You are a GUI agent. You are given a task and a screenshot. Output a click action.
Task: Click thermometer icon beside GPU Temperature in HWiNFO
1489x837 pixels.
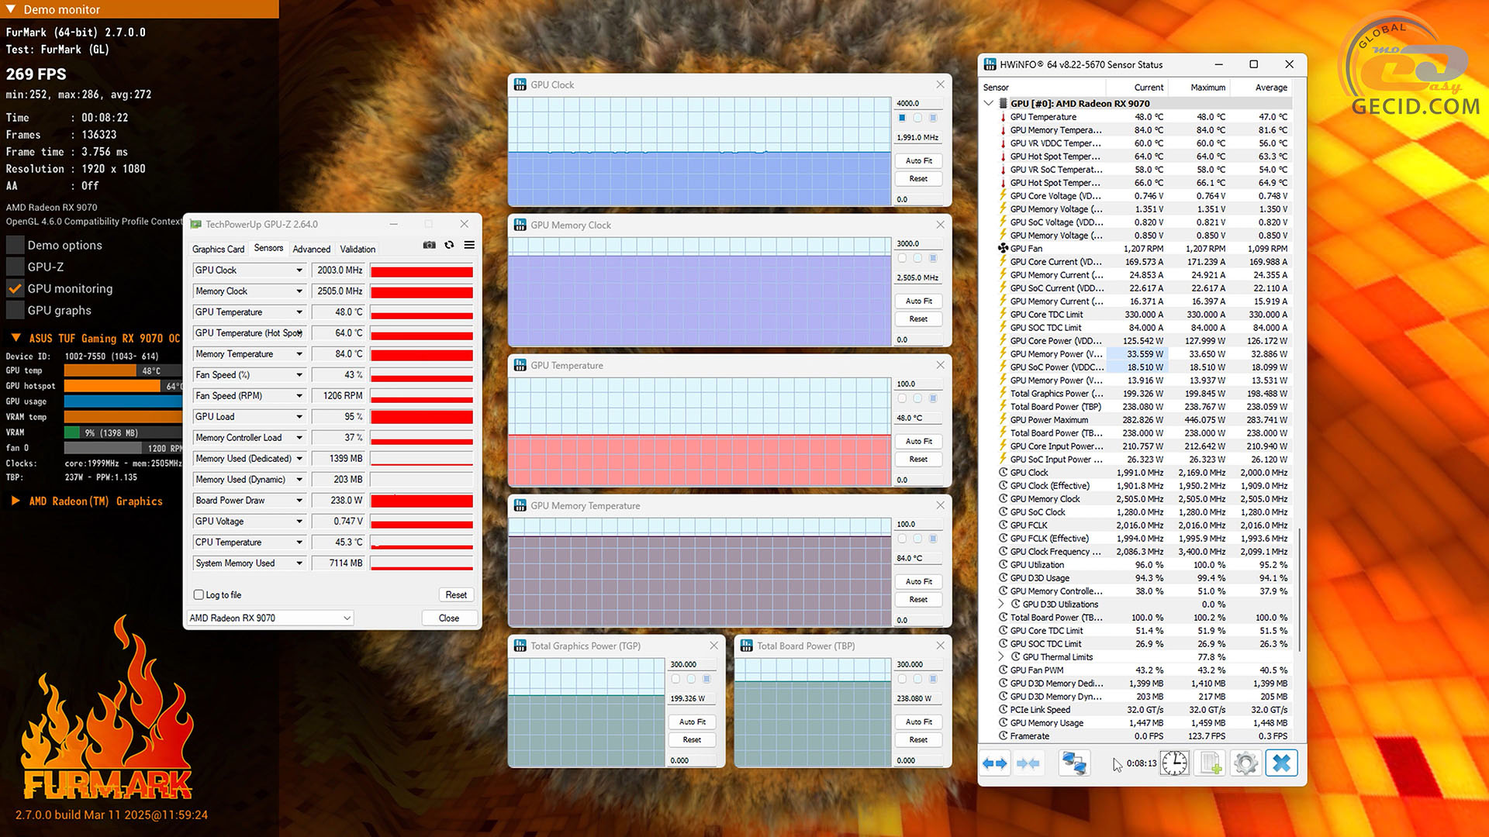[x=1003, y=117]
